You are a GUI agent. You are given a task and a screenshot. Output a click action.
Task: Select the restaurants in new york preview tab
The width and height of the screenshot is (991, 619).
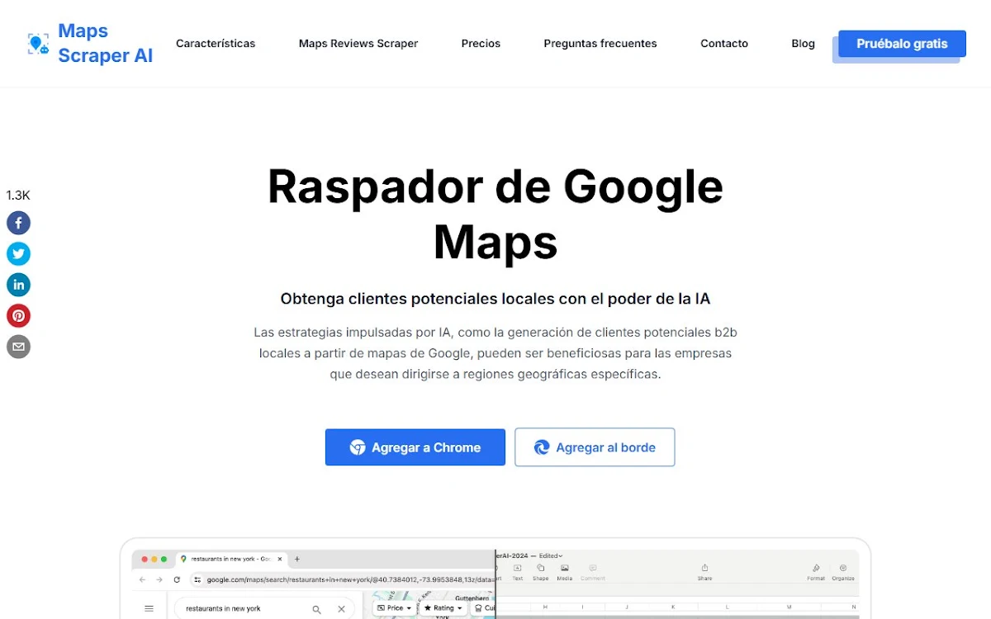point(231,559)
